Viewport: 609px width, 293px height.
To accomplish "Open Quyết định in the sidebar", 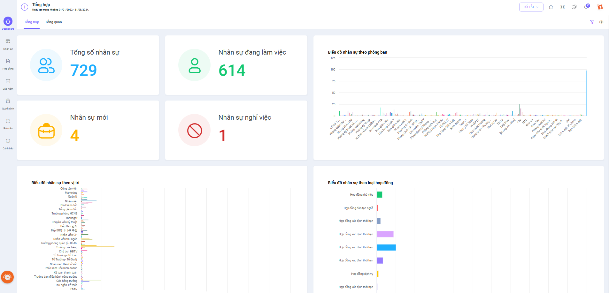I will (x=8, y=104).
